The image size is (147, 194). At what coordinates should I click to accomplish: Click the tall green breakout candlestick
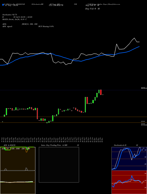coord(85,105)
